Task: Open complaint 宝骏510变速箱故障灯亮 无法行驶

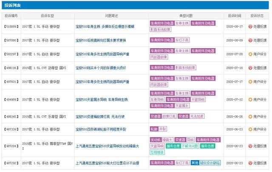Action: click(100, 117)
